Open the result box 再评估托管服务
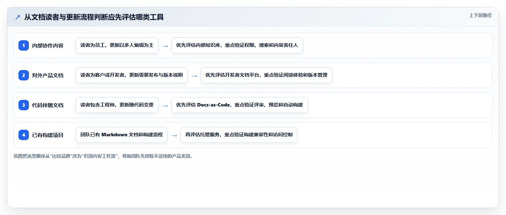Screen dimensions: 506x215 (239, 135)
